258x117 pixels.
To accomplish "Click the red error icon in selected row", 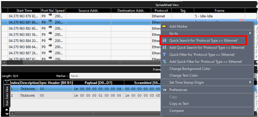I will click(x=241, y=21).
